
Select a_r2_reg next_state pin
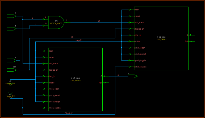pos(139,22)
